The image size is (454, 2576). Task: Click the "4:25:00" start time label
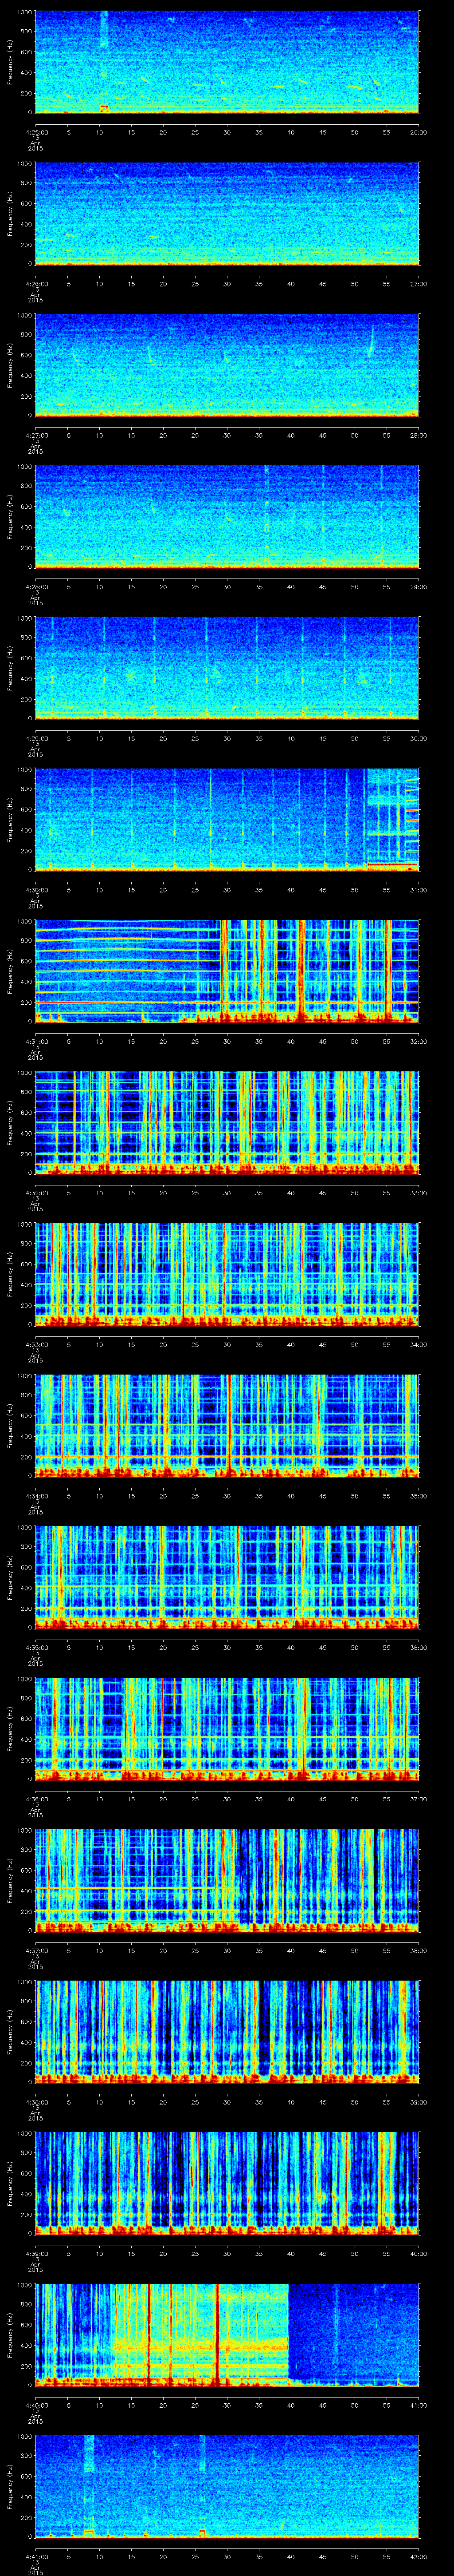tap(36, 131)
